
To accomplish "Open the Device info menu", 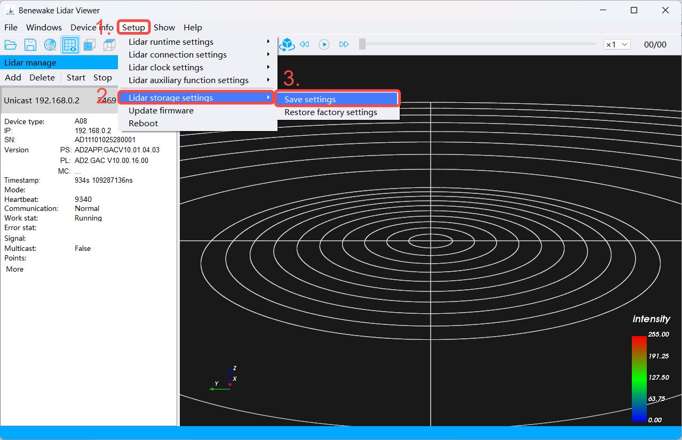I will (x=92, y=27).
